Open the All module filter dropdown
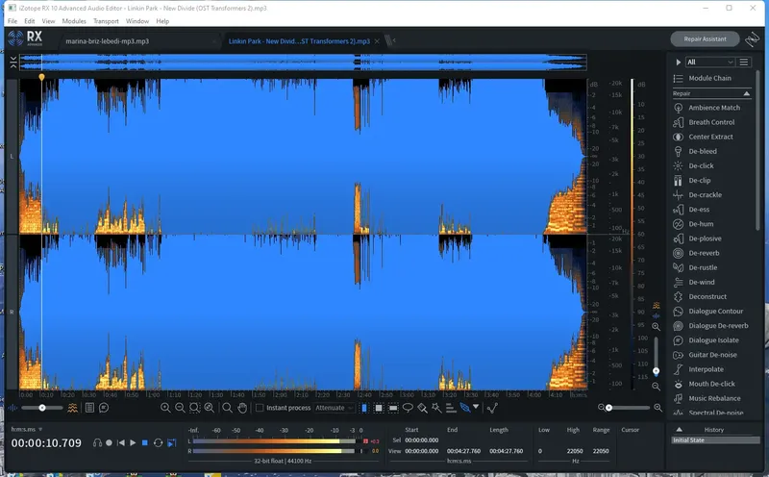The image size is (769, 477). coord(707,62)
